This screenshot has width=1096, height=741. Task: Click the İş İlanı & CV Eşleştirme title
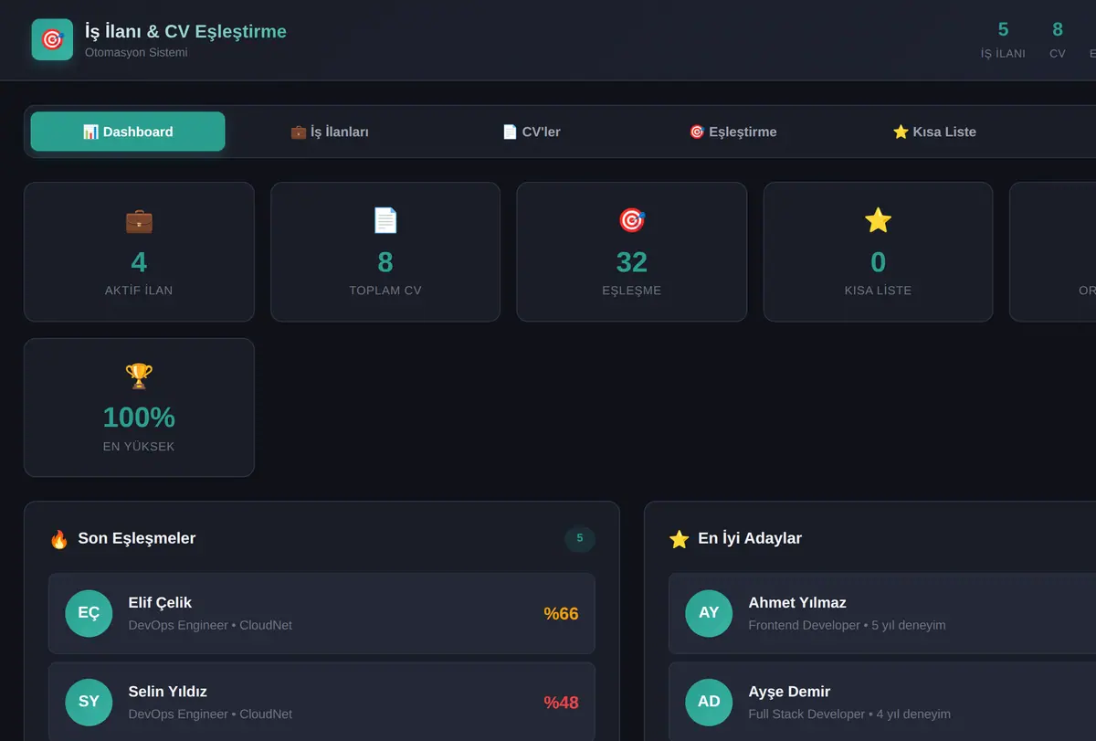[x=185, y=31]
